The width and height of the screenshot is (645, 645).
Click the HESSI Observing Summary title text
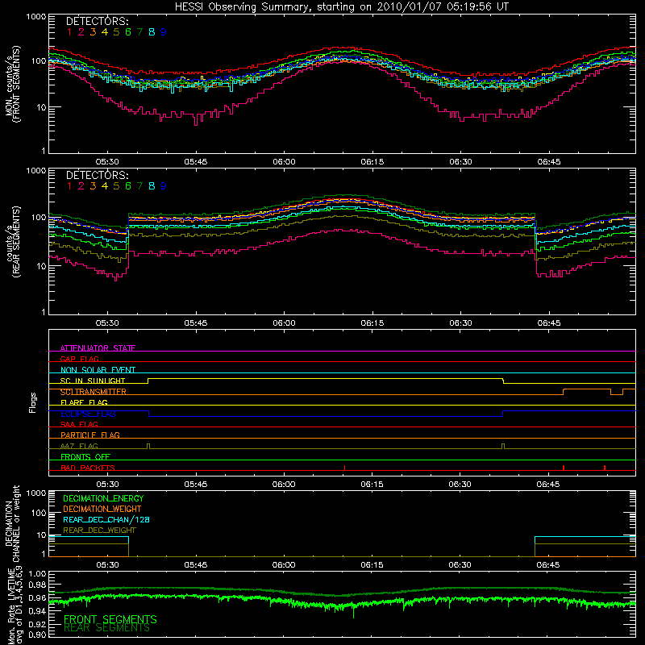341,7
